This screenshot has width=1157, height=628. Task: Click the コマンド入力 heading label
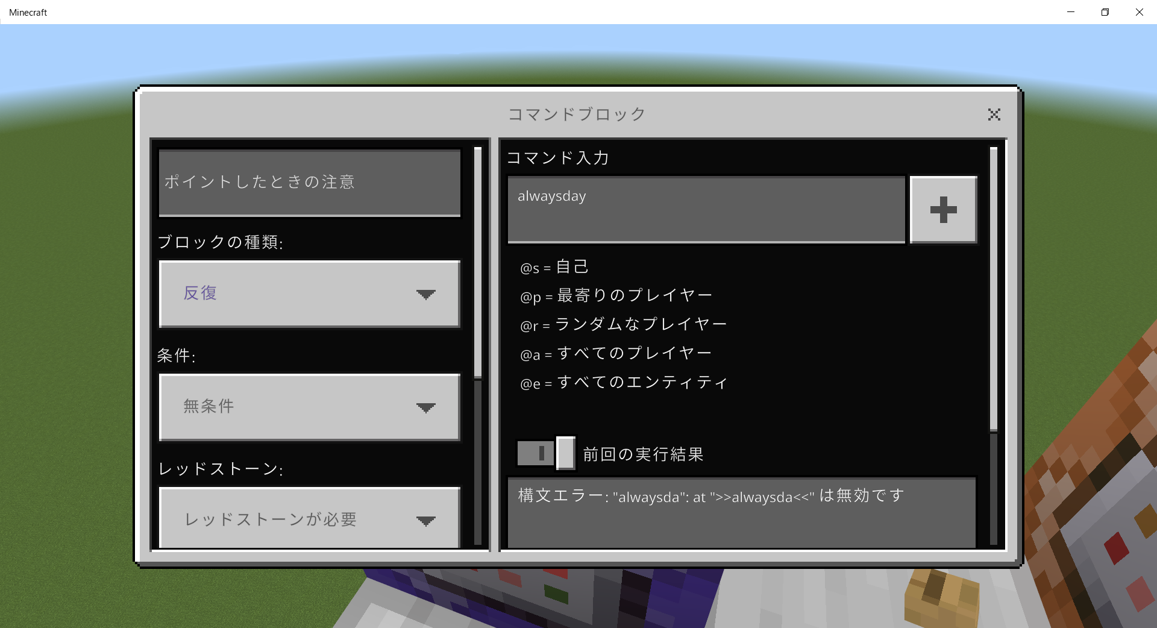[558, 158]
